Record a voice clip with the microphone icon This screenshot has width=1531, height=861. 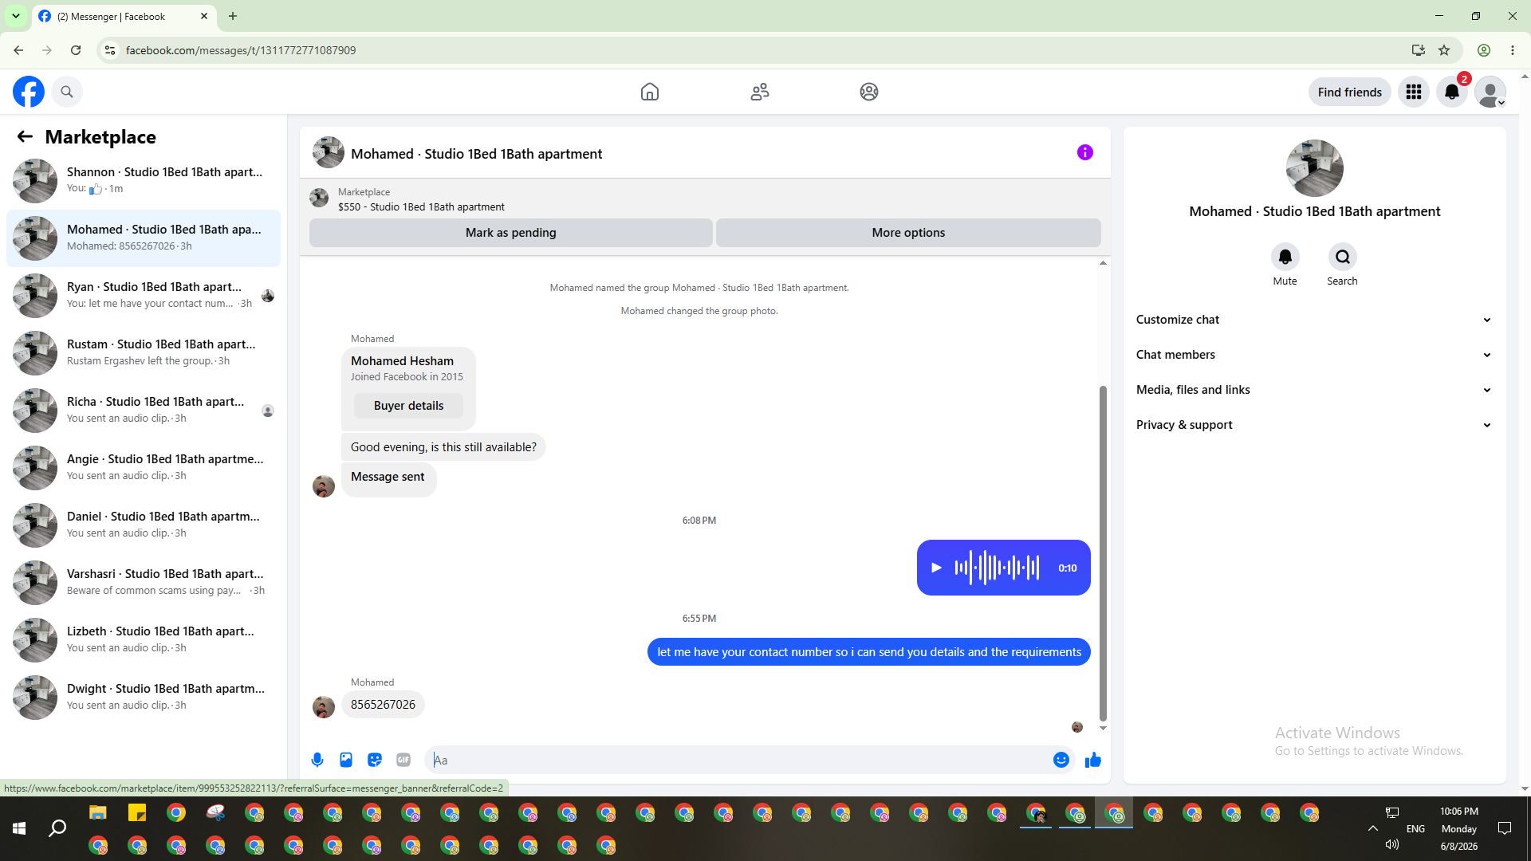(x=317, y=760)
